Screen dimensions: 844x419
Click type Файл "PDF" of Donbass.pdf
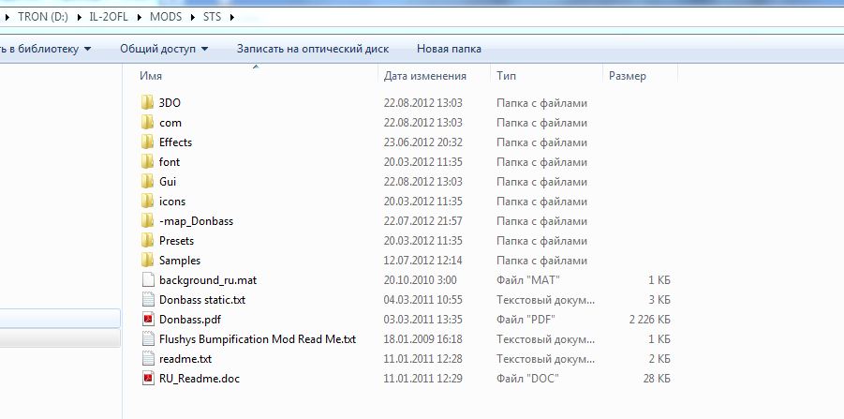[x=526, y=320]
